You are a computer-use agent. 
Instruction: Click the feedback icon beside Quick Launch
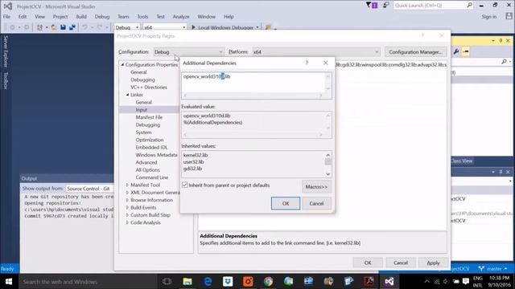pyautogui.click(x=386, y=6)
